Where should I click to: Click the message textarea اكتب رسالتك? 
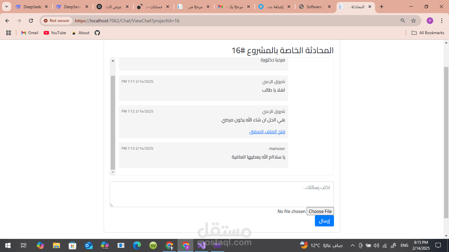point(222,194)
